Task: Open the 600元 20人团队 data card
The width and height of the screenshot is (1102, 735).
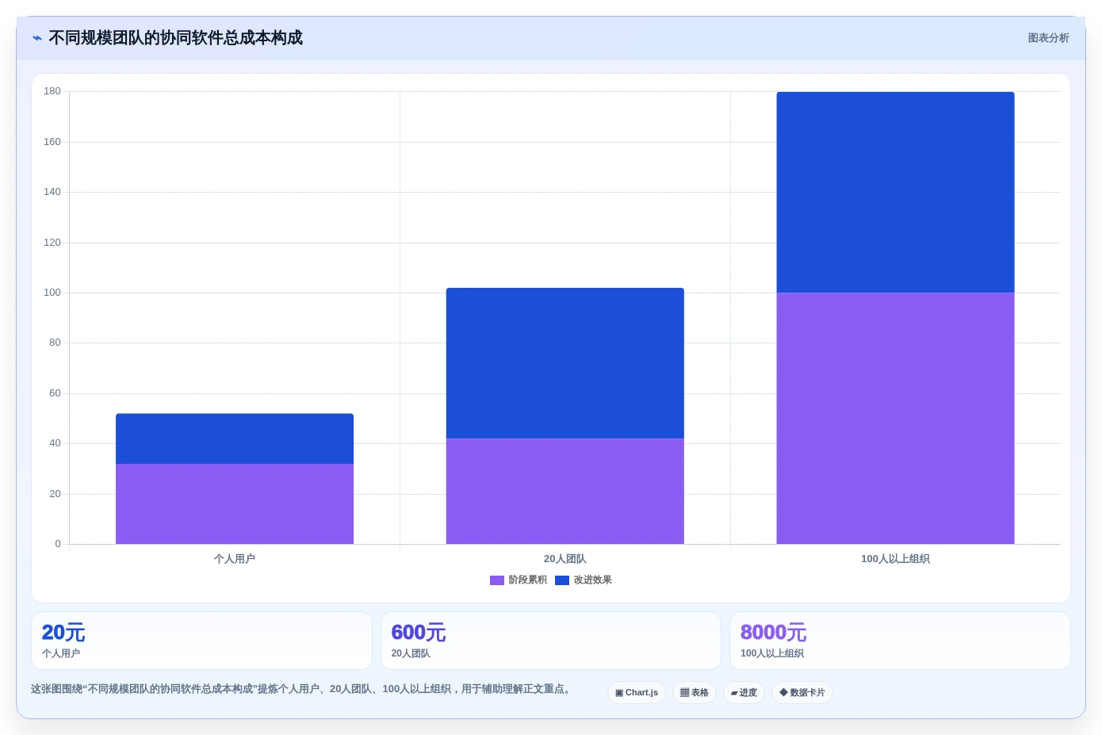Action: [x=551, y=641]
